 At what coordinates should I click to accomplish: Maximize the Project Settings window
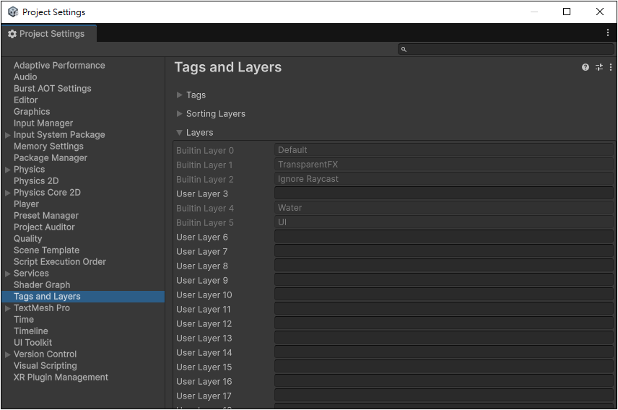[x=566, y=12]
